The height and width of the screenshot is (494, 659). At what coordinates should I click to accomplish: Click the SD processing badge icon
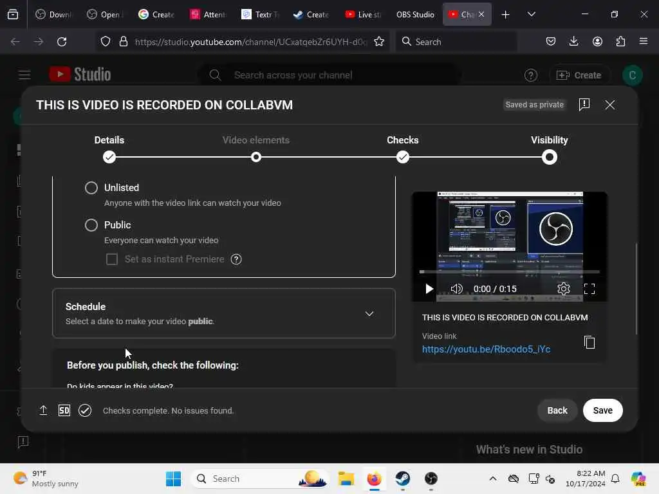pyautogui.click(x=64, y=410)
